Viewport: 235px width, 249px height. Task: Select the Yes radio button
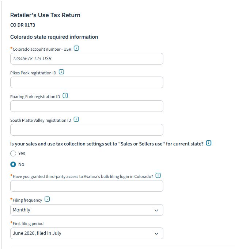(13, 153)
